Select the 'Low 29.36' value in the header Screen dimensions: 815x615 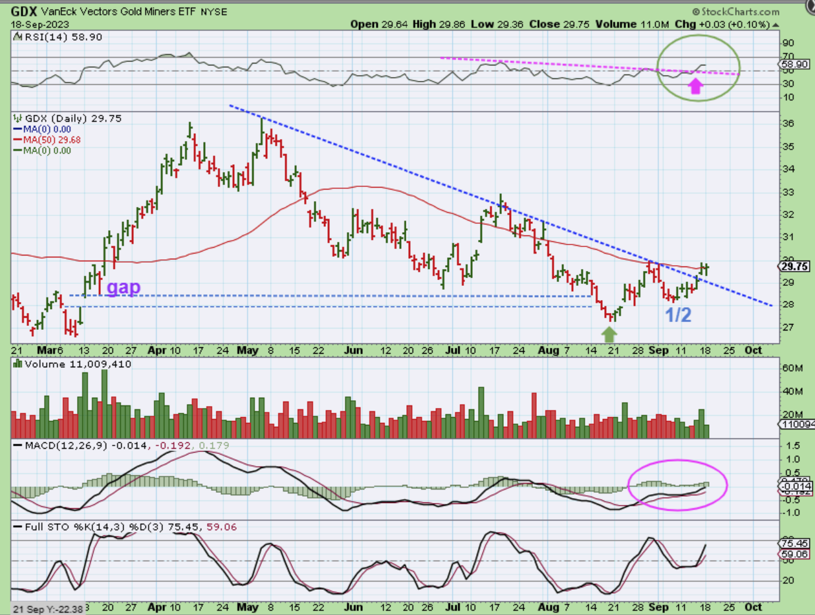coord(498,25)
